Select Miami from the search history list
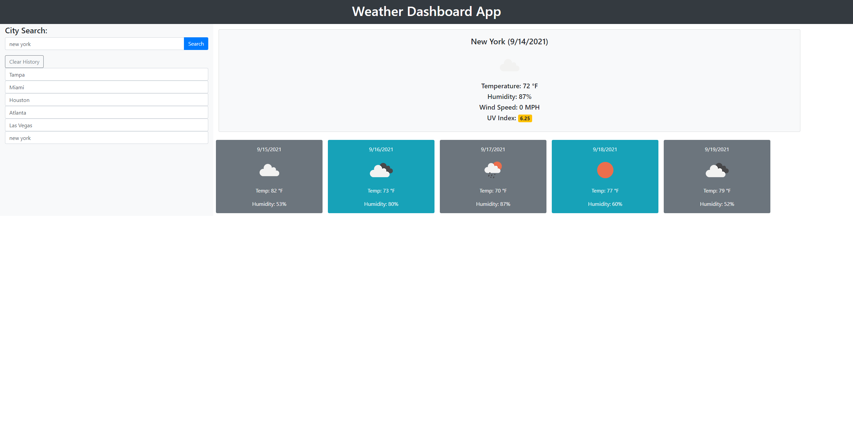This screenshot has width=853, height=432. 106,87
